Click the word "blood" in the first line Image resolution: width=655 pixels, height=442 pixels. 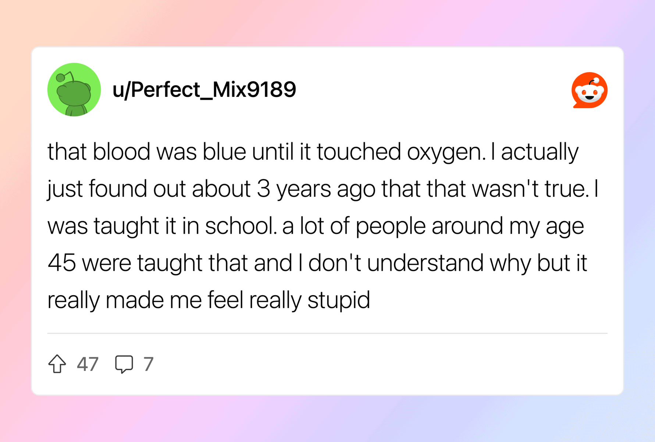coord(121,152)
